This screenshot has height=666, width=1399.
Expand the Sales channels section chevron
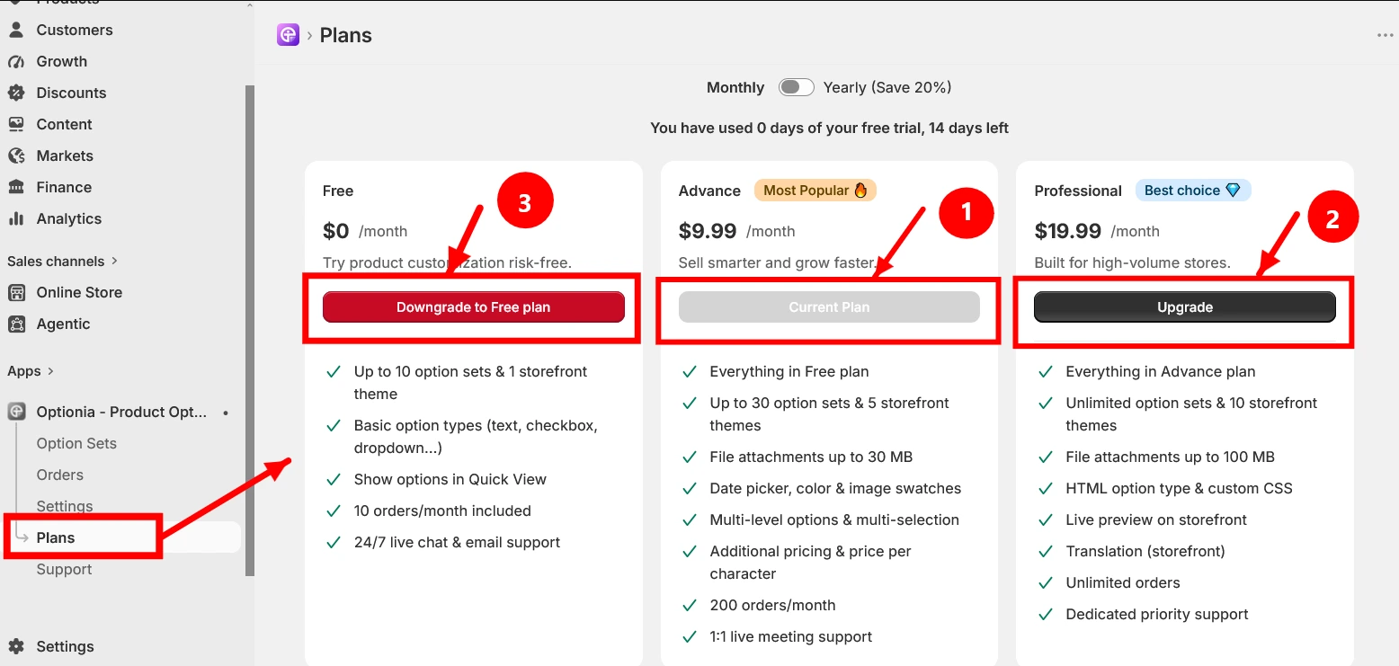[114, 261]
